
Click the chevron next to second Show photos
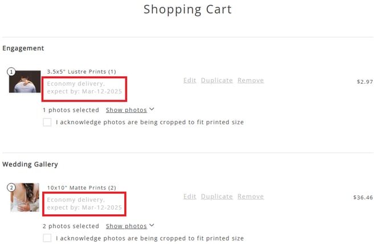(x=152, y=226)
